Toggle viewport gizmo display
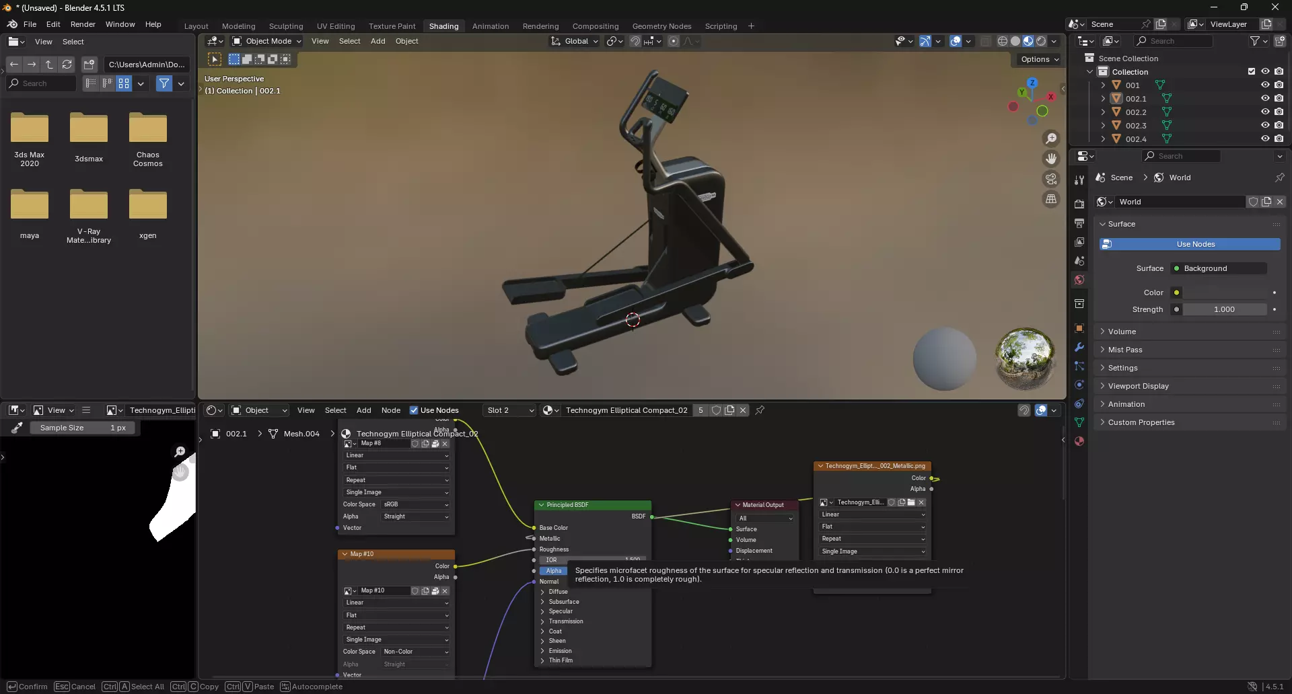This screenshot has height=694, width=1292. [925, 41]
